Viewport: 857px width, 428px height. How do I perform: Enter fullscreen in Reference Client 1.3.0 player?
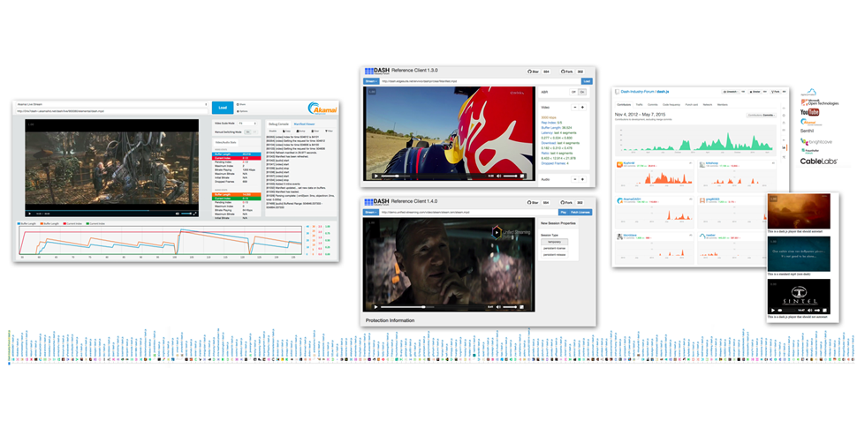[x=522, y=176]
